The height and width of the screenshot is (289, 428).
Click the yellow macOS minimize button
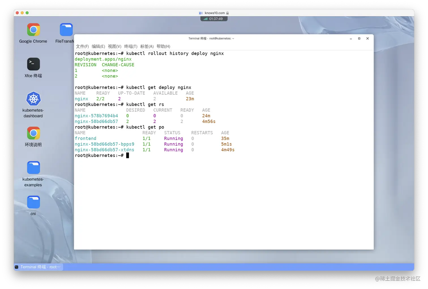[x=22, y=13]
